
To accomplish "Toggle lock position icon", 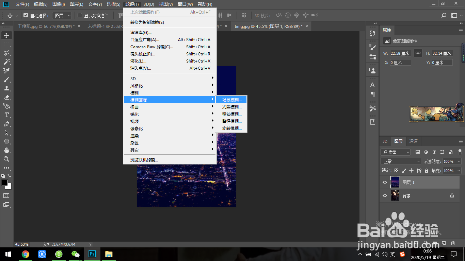I will tap(411, 171).
